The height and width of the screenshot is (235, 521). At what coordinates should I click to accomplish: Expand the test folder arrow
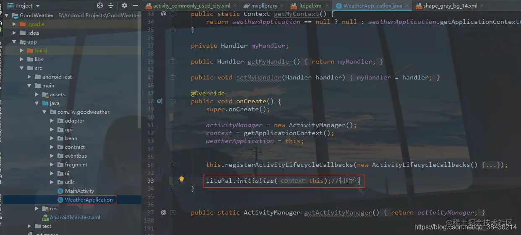pyautogui.click(x=30, y=226)
